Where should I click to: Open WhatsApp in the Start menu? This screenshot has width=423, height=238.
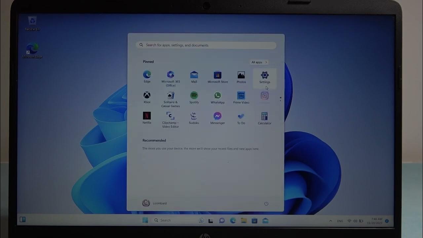(x=217, y=97)
